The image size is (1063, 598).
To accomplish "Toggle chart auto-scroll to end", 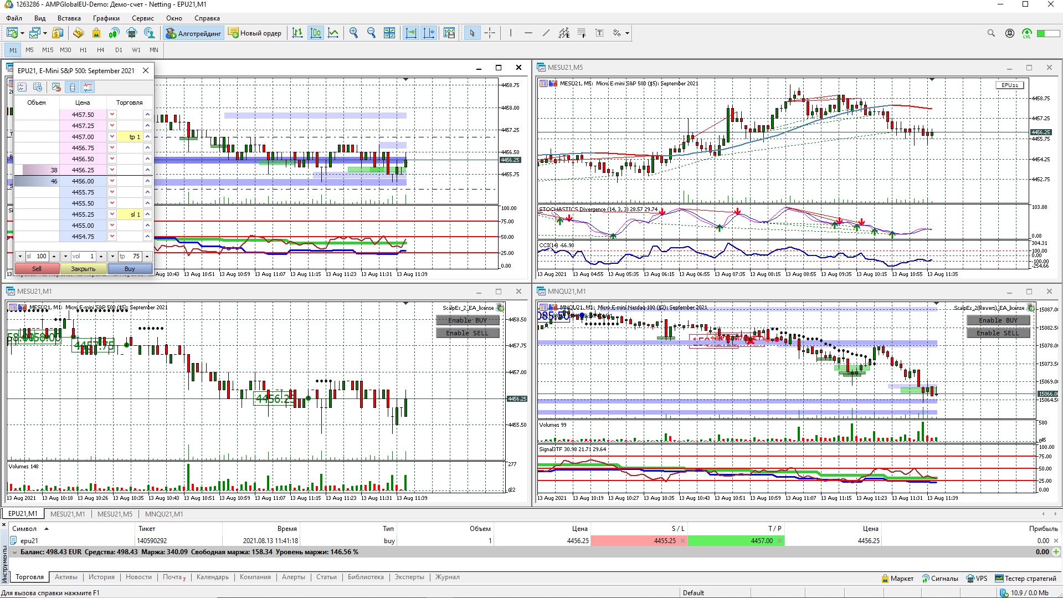I will click(x=411, y=33).
